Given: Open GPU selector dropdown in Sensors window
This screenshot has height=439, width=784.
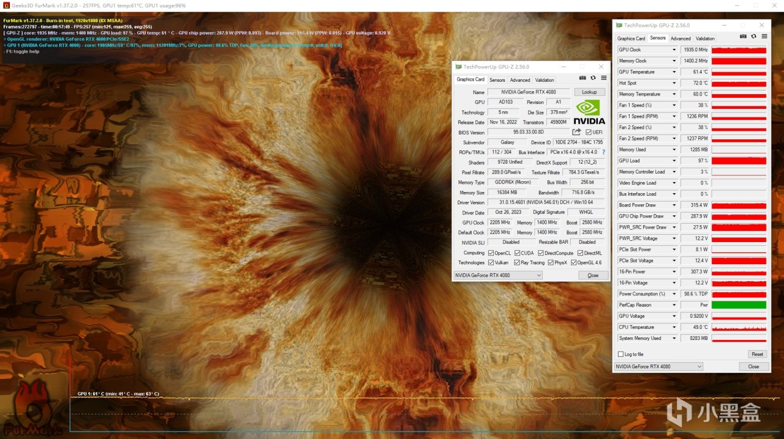Looking at the screenshot, I should point(699,366).
